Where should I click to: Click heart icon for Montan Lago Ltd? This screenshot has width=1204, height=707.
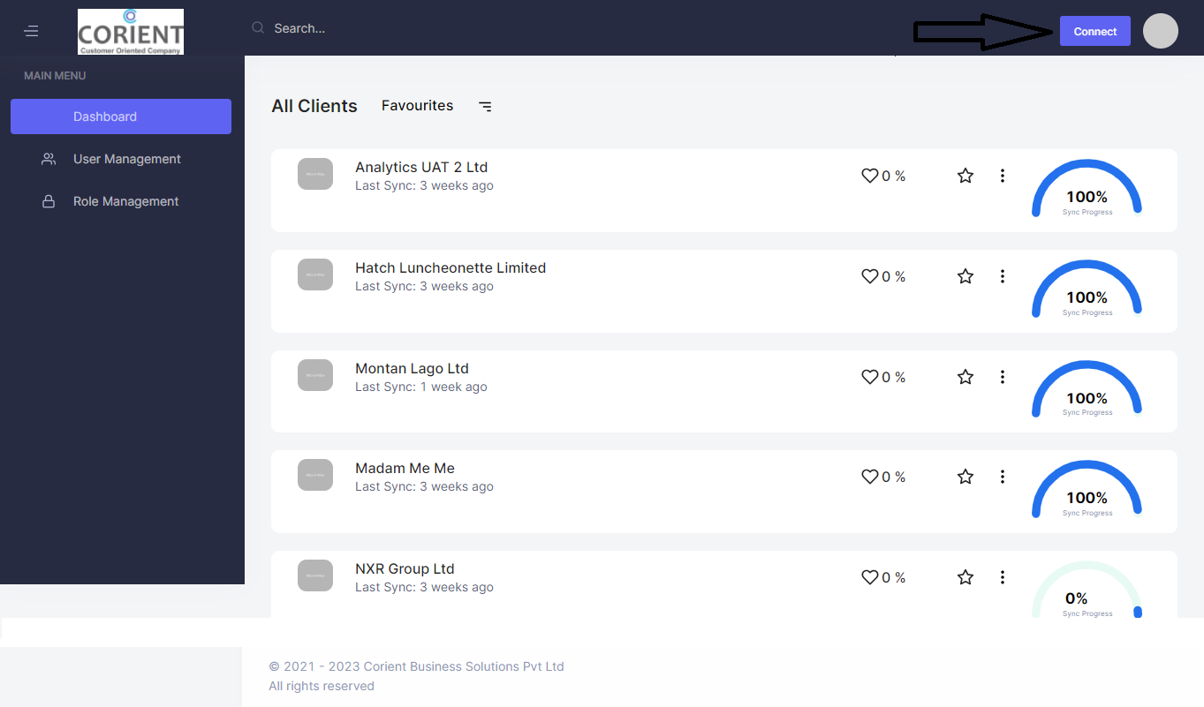[x=869, y=377]
